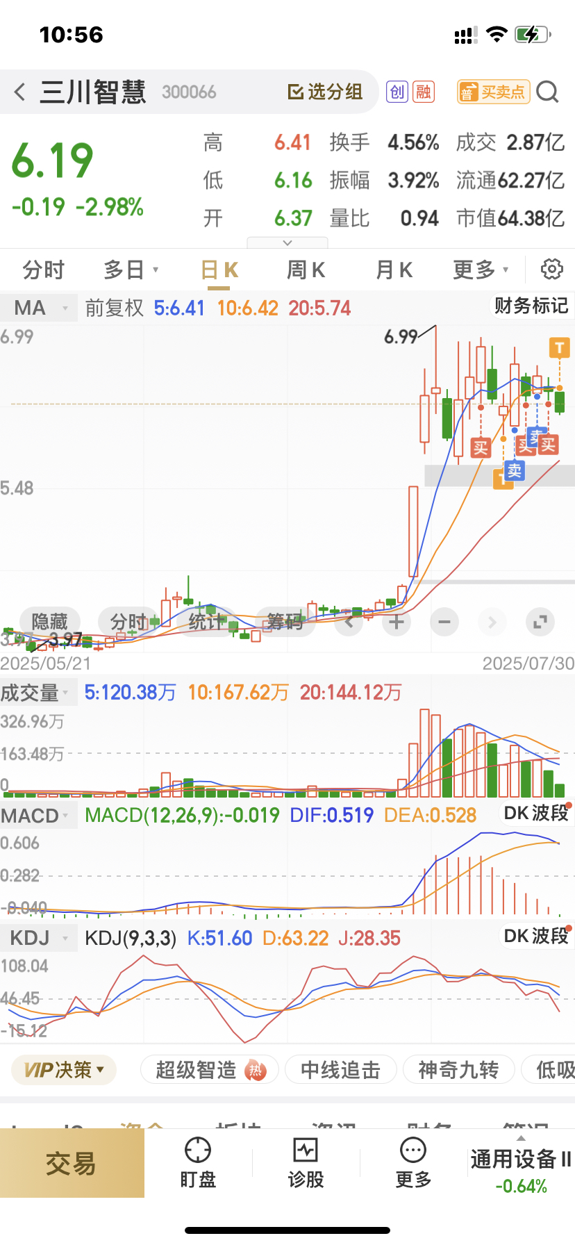
Task: Open the search magnifier icon
Action: point(547,92)
